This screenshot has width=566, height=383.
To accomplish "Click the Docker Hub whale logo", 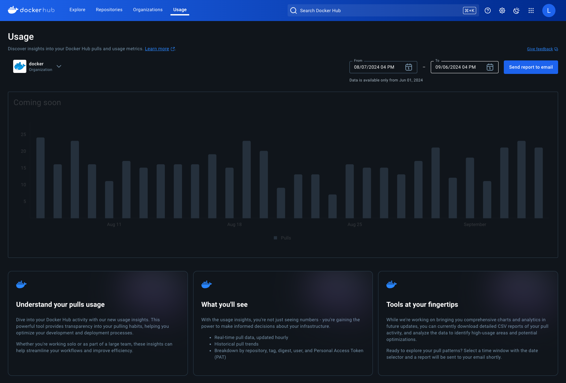I will pyautogui.click(x=12, y=10).
